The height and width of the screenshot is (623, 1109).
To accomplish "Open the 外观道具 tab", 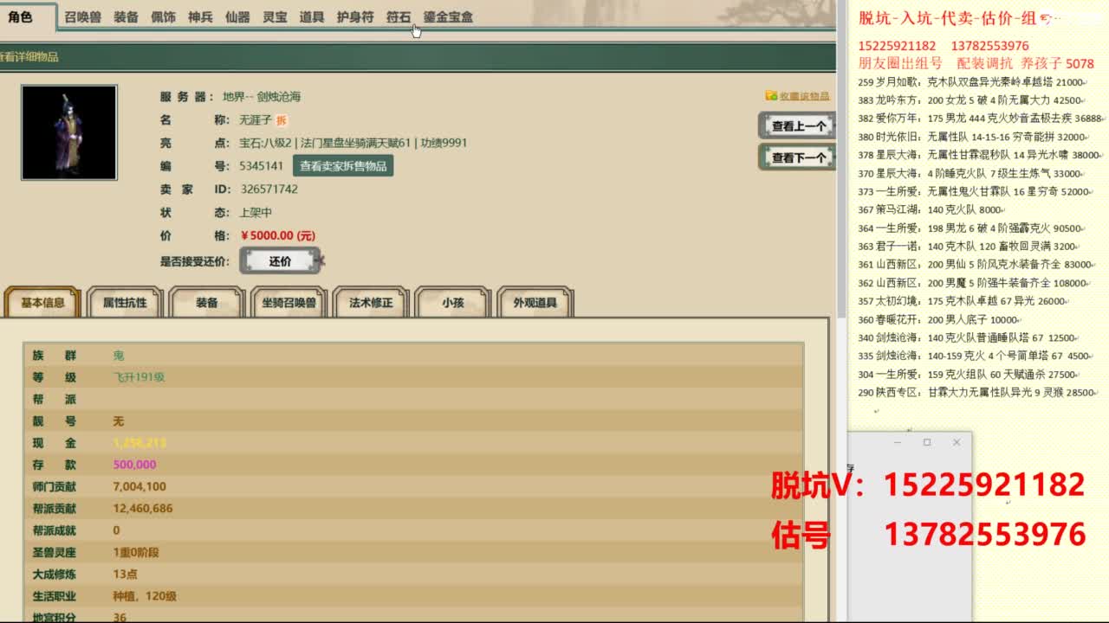I will pyautogui.click(x=535, y=303).
